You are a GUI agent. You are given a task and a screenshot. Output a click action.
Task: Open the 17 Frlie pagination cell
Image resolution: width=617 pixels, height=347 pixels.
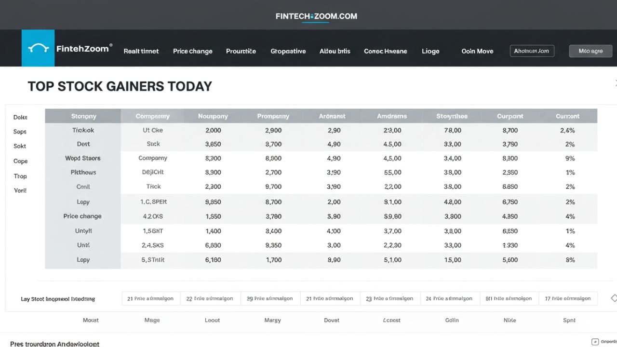pyautogui.click(x=567, y=298)
